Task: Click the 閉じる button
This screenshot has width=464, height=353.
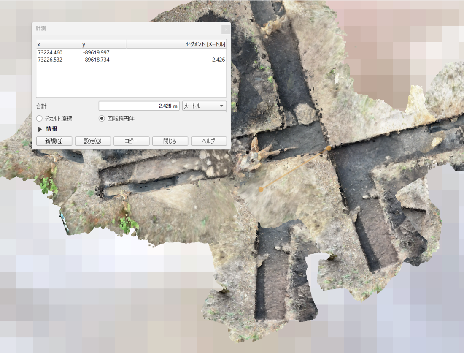Action: (170, 141)
